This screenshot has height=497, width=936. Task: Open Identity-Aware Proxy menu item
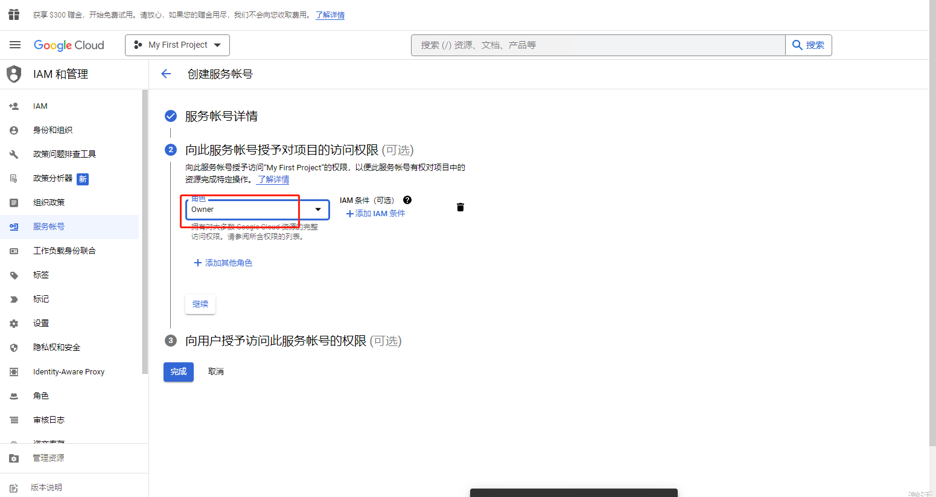(x=69, y=372)
